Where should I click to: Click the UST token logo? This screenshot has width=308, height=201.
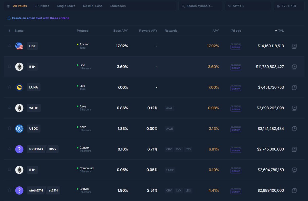click(x=19, y=46)
